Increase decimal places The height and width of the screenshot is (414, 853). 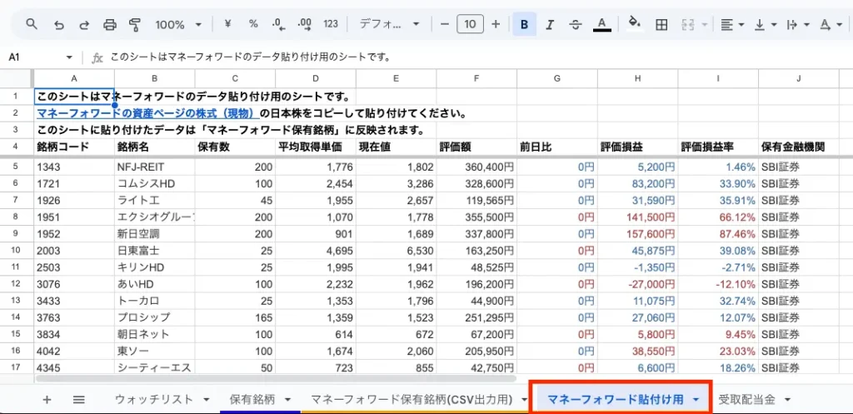[x=305, y=24]
